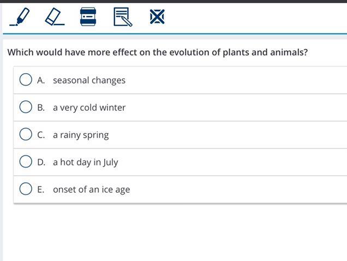Select radio button for option A
Image resolution: width=347 pixels, height=261 pixels.
[26, 80]
